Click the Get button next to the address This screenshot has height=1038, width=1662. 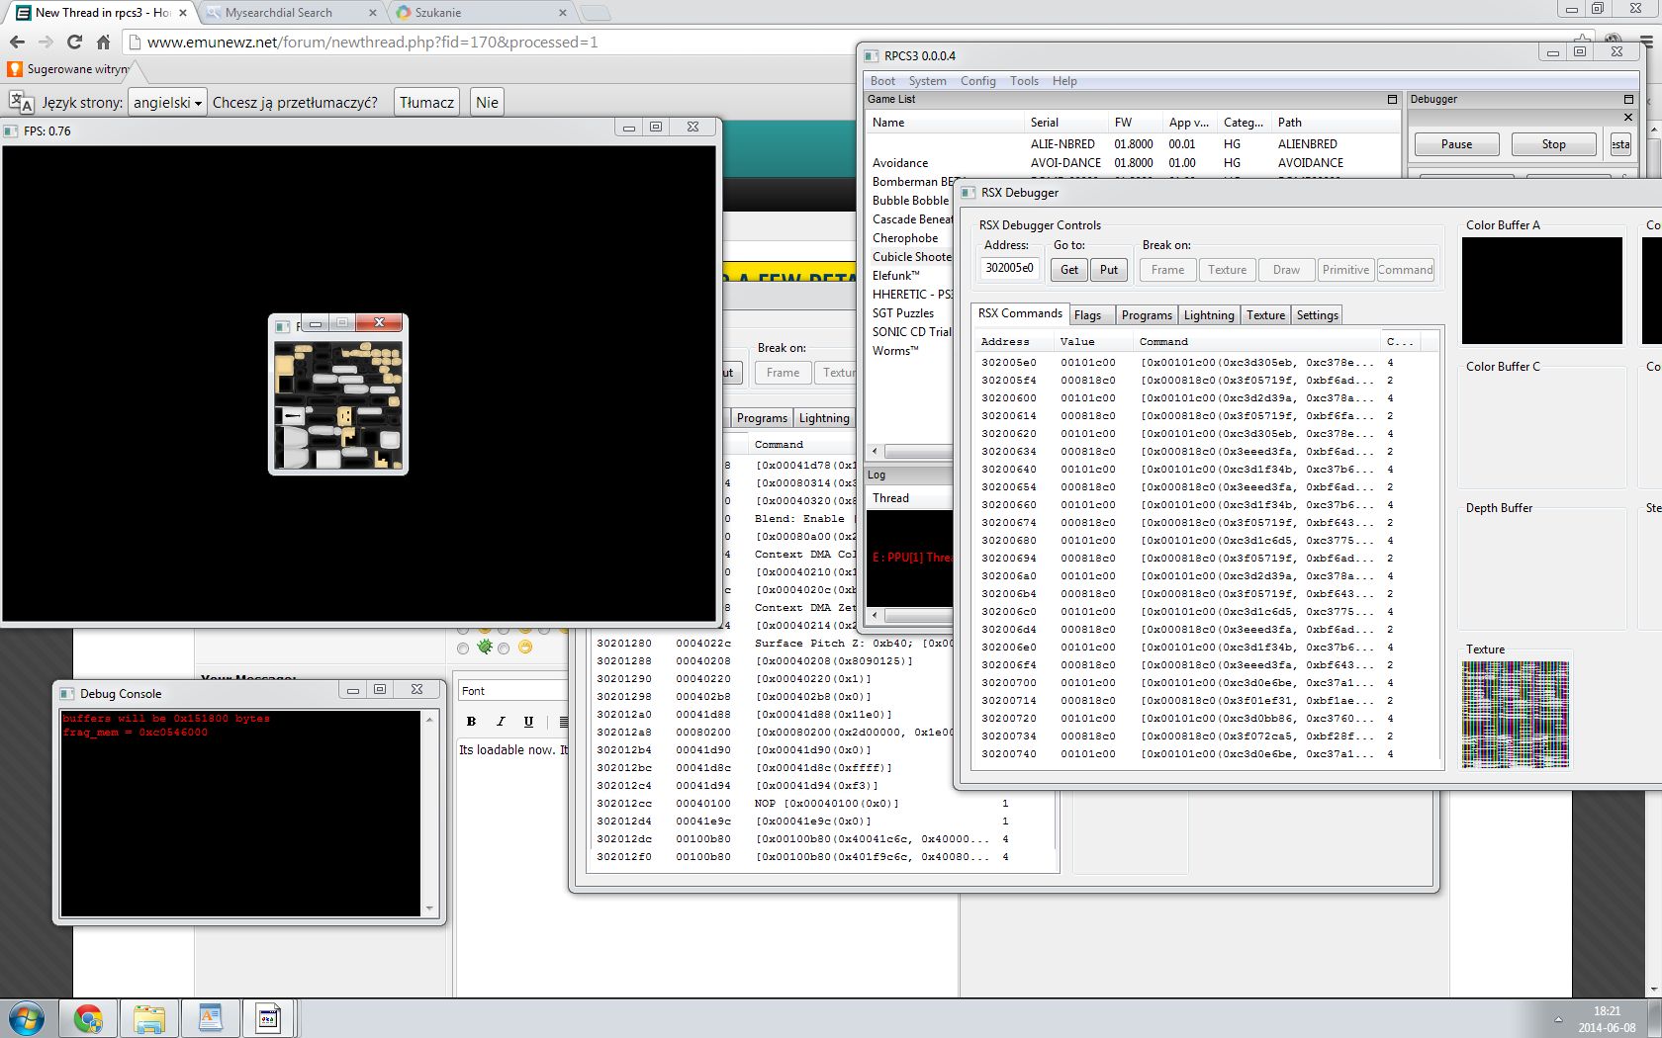pos(1068,270)
